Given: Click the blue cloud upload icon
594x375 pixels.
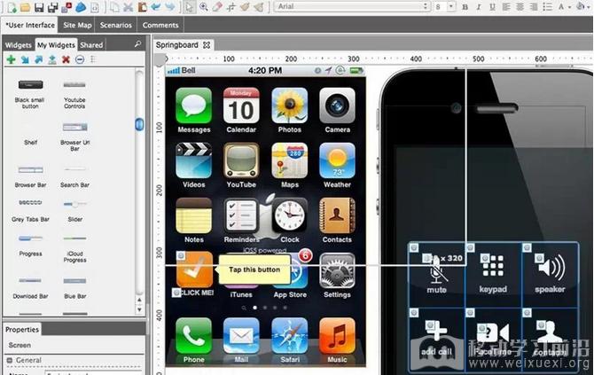Looking at the screenshot, I should 81,7.
